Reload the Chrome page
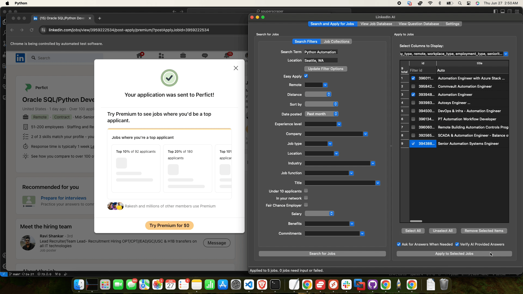The image size is (523, 294). coord(32,30)
